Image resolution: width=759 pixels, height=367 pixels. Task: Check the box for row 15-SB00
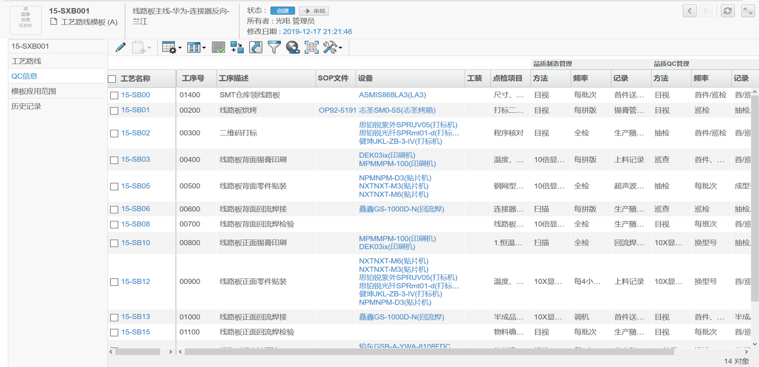[114, 95]
